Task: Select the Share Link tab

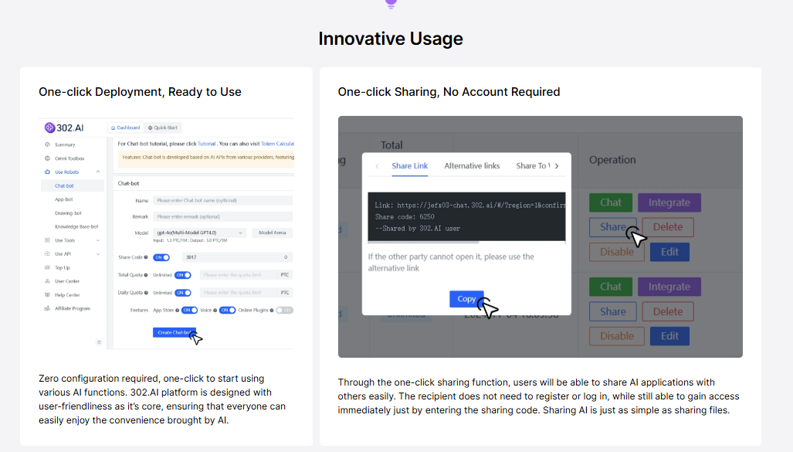Action: [x=410, y=166]
